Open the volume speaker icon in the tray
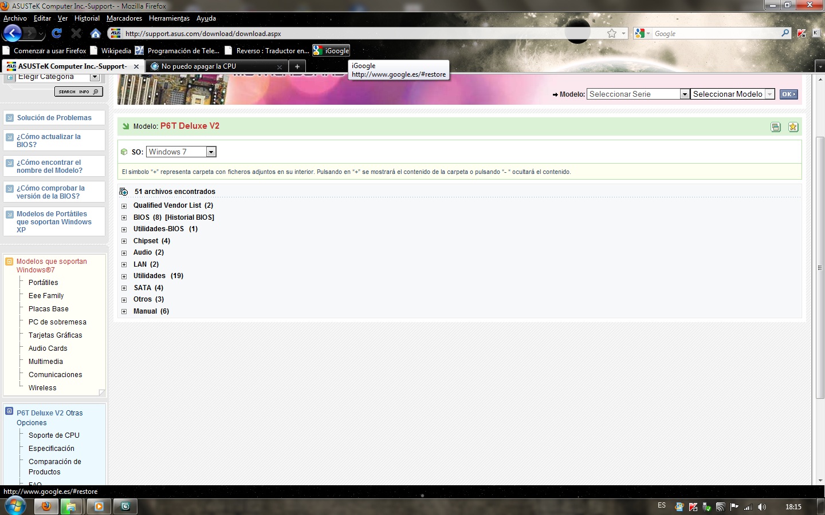Screen dimensions: 825x515 (x=762, y=507)
